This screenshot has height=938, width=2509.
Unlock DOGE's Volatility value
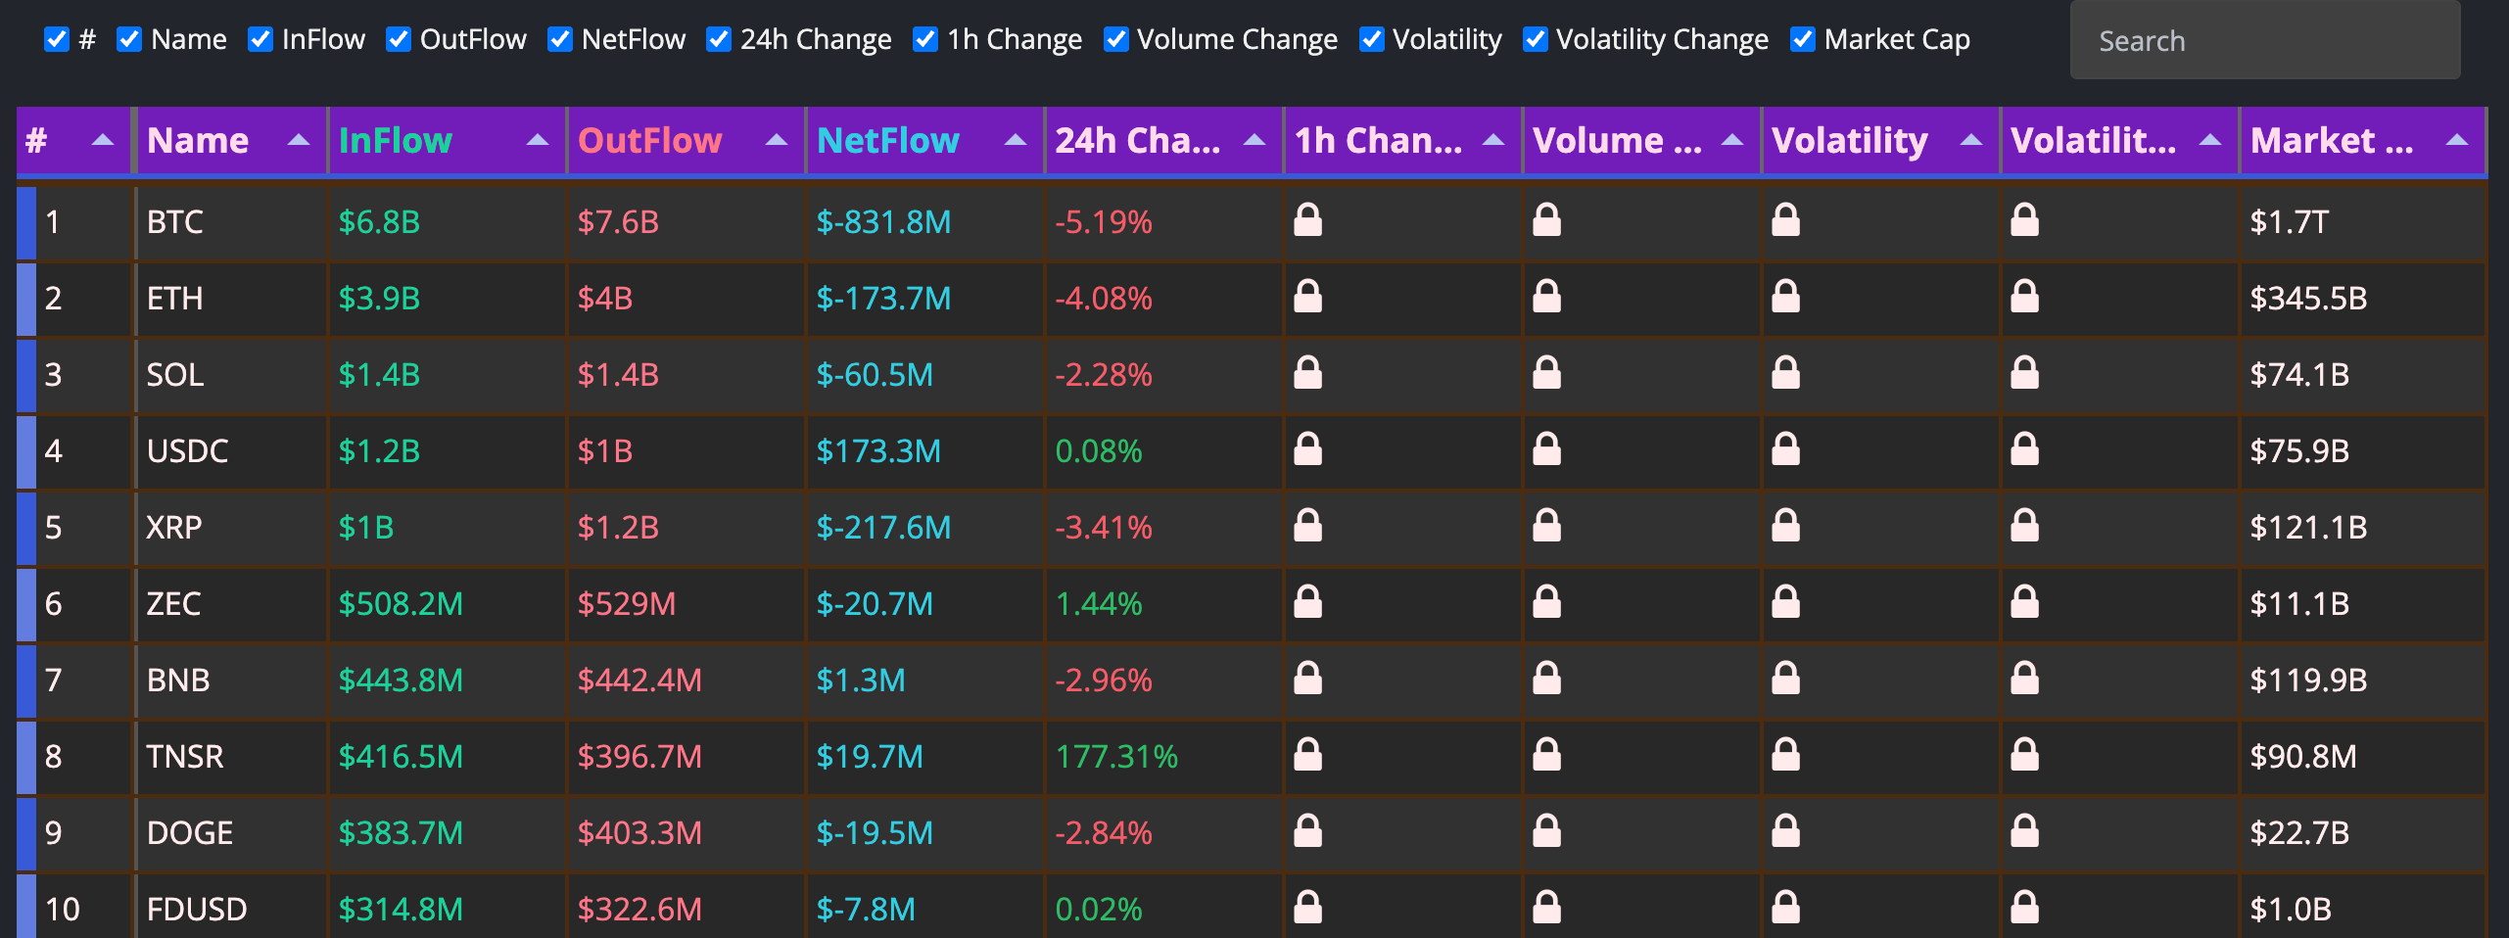pyautogui.click(x=1787, y=833)
